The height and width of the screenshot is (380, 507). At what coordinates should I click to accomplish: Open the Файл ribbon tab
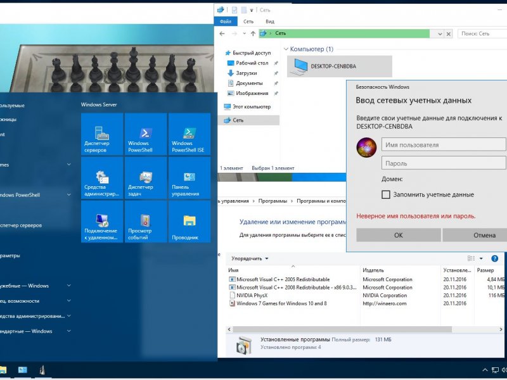coord(226,22)
